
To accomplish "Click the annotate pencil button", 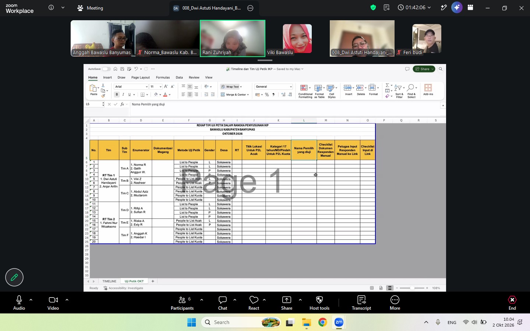I will point(14,277).
